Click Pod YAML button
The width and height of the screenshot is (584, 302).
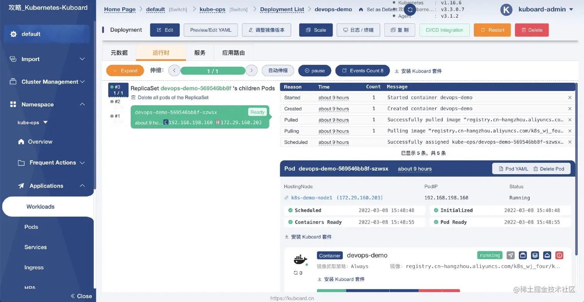[513, 169]
